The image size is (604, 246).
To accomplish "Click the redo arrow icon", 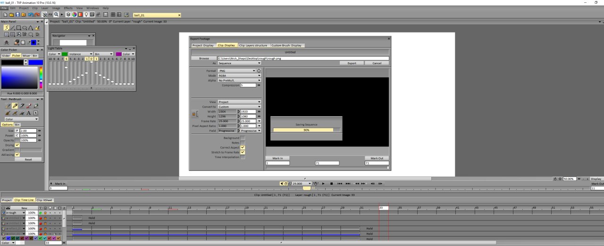I will coord(37,15).
